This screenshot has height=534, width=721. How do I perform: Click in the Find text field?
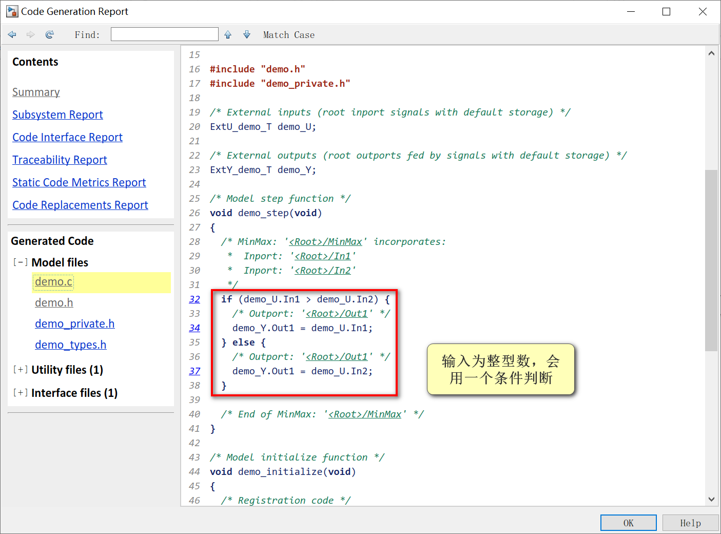pos(165,34)
